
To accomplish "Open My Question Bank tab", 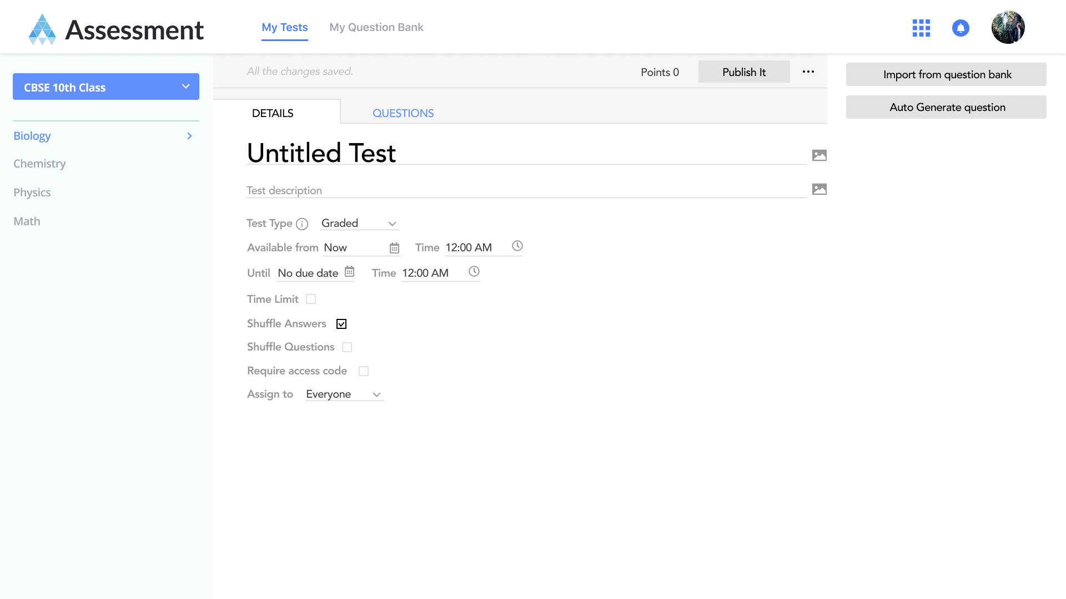I will (376, 27).
